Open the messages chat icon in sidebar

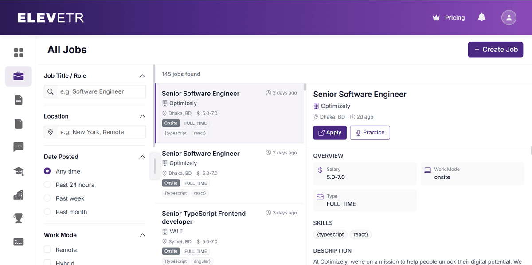(x=18, y=147)
